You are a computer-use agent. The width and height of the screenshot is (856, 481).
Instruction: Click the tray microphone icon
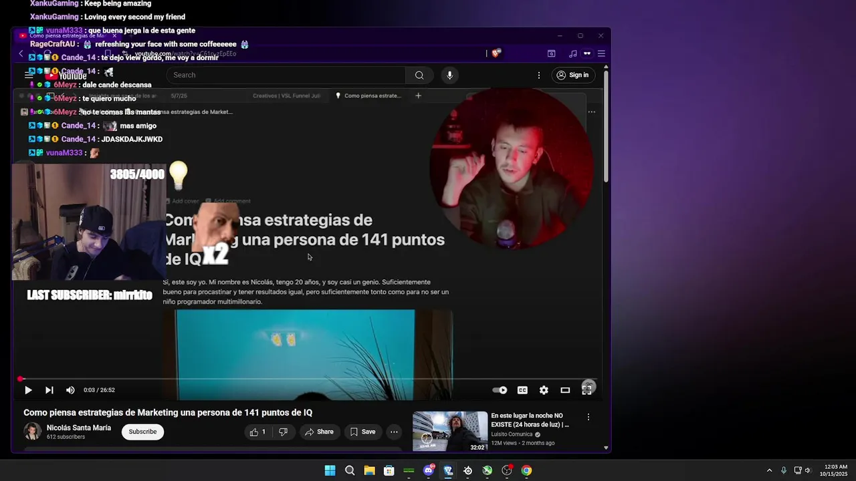[783, 470]
